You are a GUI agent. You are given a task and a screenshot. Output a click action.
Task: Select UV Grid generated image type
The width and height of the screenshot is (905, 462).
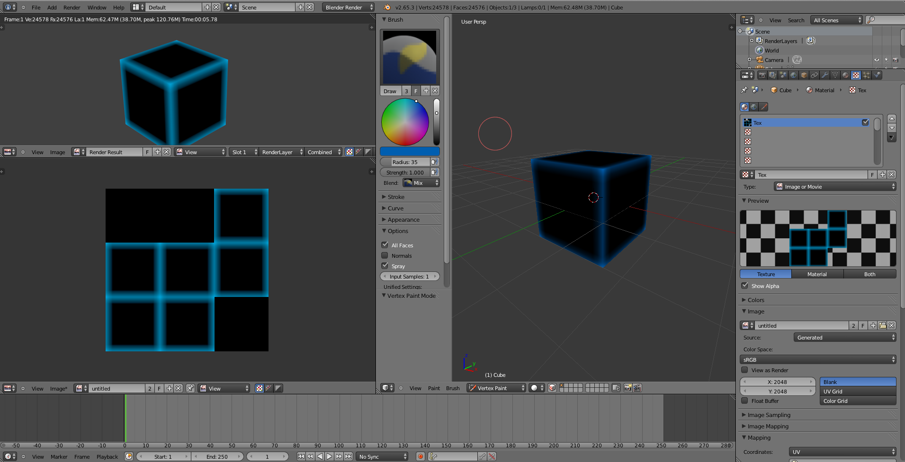pos(858,391)
